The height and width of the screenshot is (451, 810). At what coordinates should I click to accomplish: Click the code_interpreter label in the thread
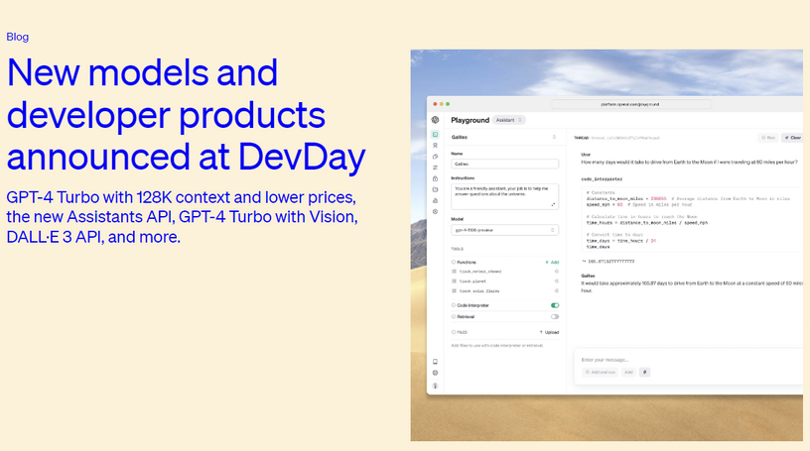point(602,179)
